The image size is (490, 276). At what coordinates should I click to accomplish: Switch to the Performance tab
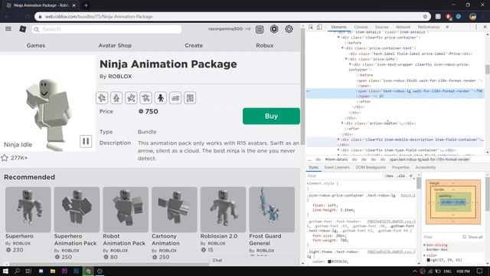pos(429,28)
